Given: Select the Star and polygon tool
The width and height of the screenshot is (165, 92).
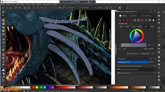Looking at the screenshot, I should coord(3,27).
